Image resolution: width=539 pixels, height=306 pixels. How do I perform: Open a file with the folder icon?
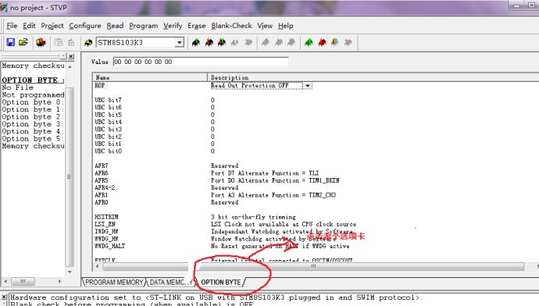tap(23, 42)
